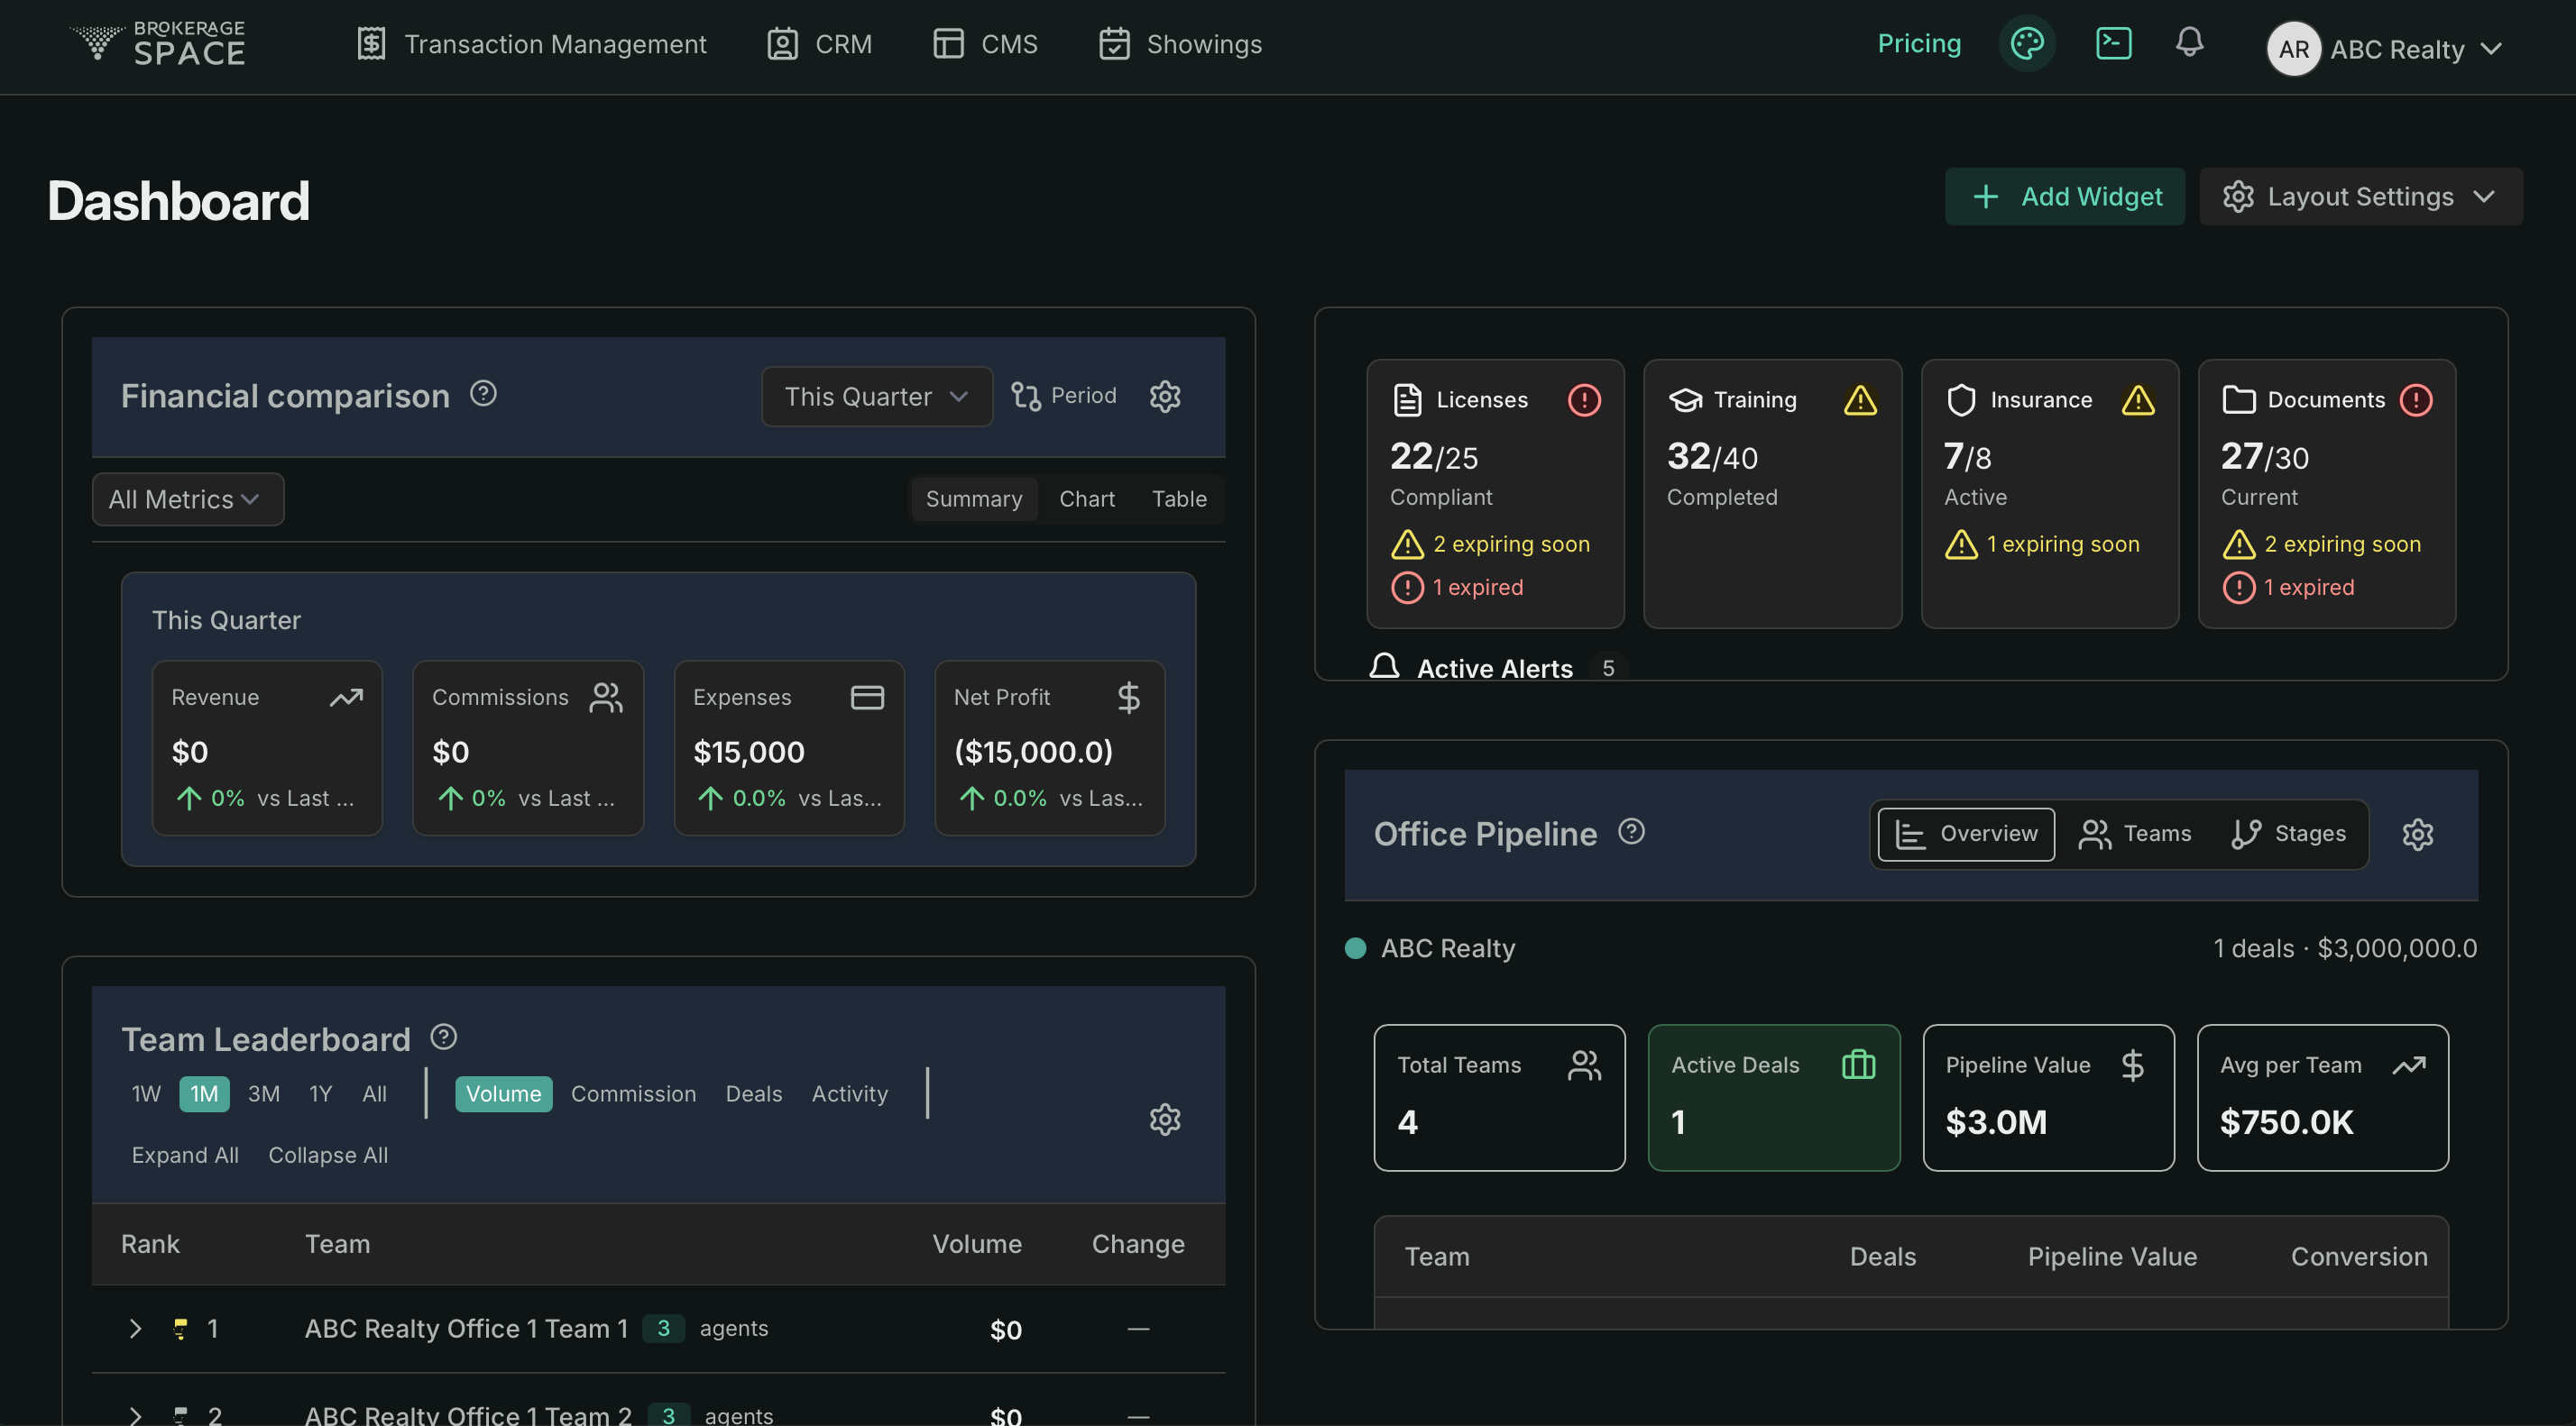Image resolution: width=2576 pixels, height=1426 pixels.
Task: Open the Showings section
Action: [x=1180, y=44]
